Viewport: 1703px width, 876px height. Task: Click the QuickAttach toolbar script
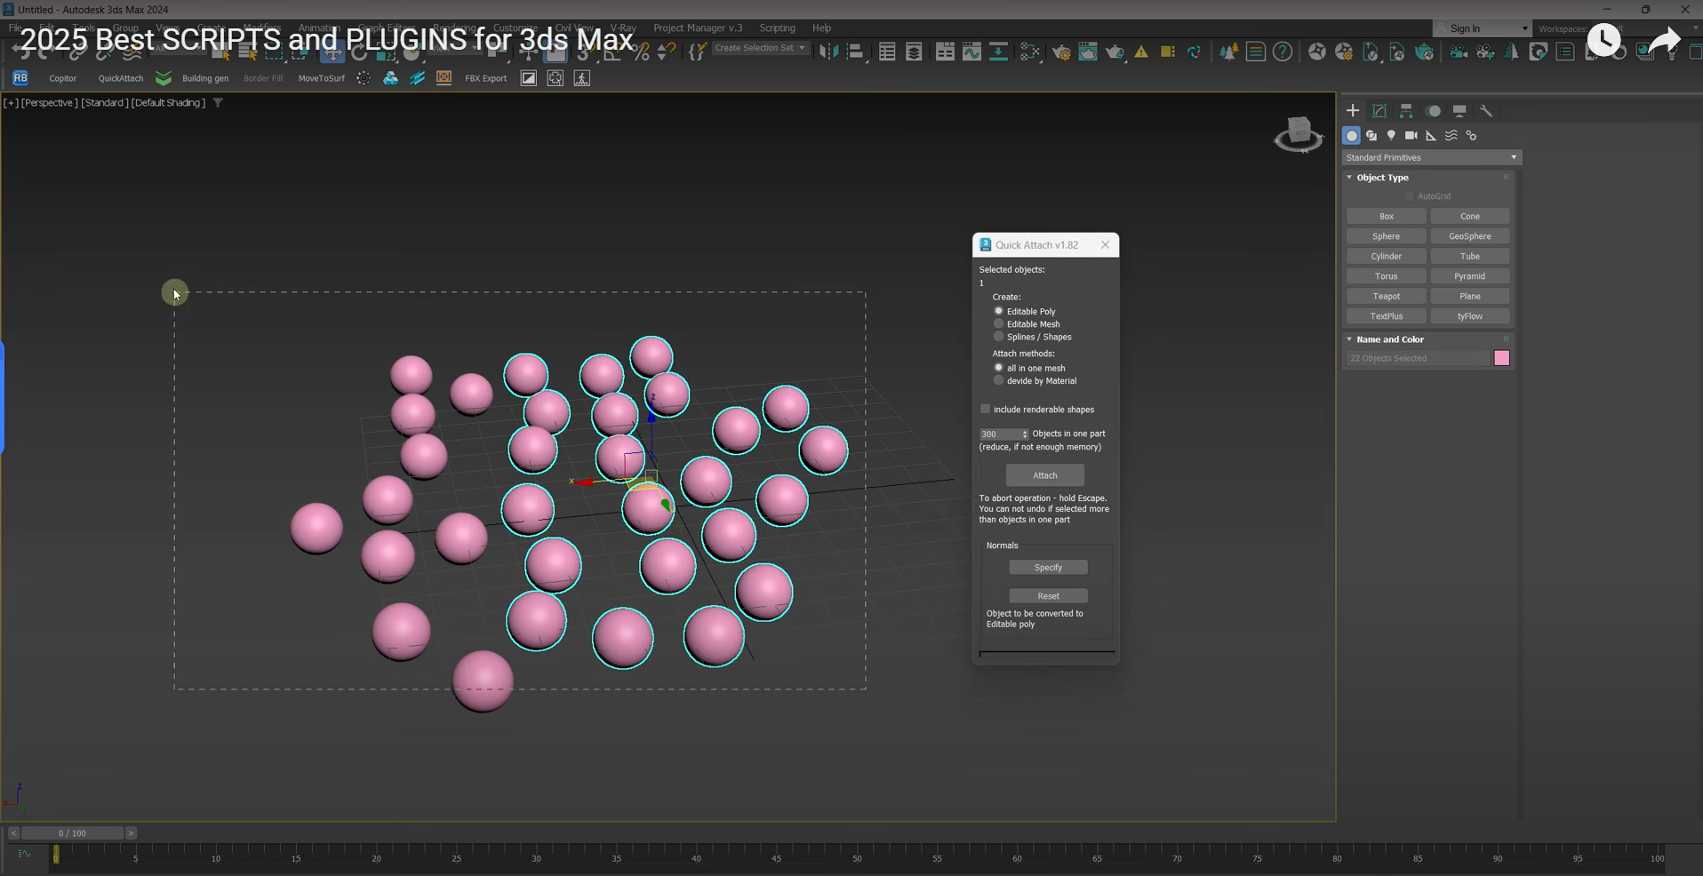121,78
